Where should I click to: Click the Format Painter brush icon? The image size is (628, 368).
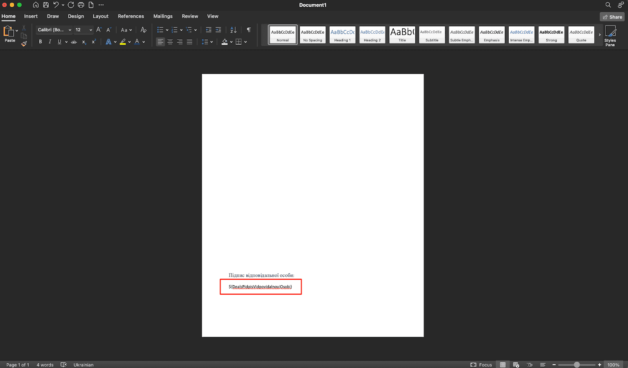[24, 44]
